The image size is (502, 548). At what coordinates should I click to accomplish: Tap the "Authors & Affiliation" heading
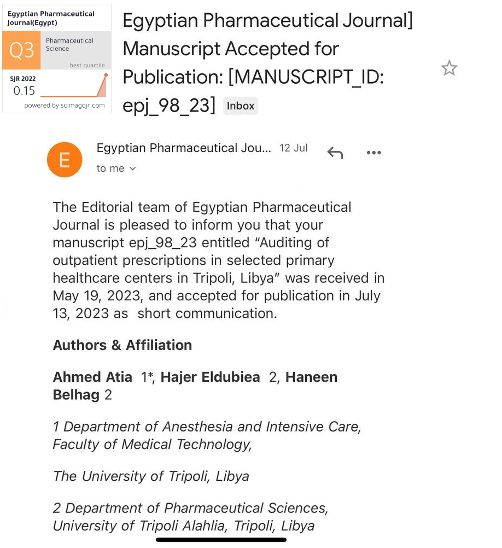point(122,345)
